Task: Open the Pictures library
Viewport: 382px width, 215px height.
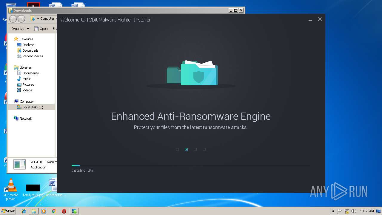Action: click(x=28, y=85)
